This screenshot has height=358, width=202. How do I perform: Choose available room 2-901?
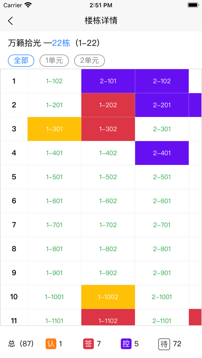(162, 273)
